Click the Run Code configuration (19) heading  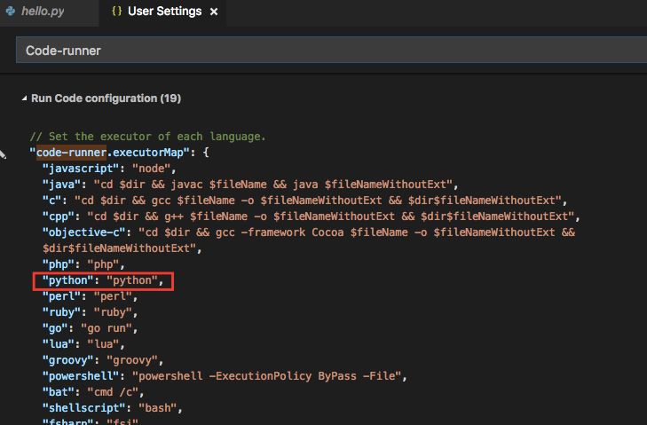point(106,98)
